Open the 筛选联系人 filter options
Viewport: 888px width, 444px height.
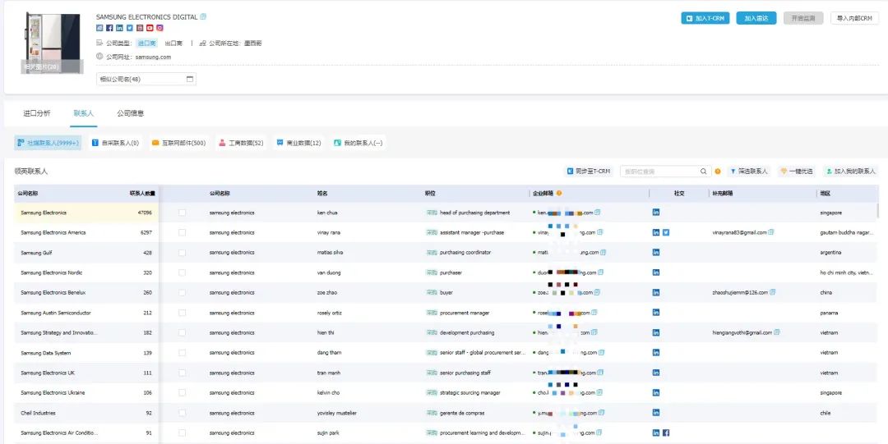click(x=748, y=172)
